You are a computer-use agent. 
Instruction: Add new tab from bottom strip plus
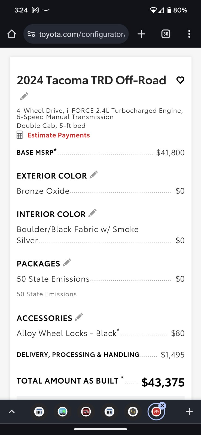[189, 412]
